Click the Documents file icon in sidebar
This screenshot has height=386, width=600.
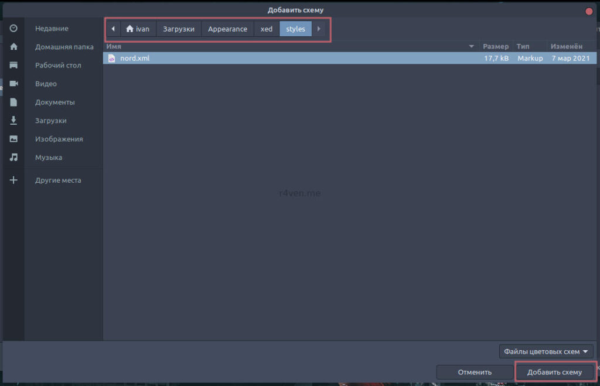(x=13, y=102)
